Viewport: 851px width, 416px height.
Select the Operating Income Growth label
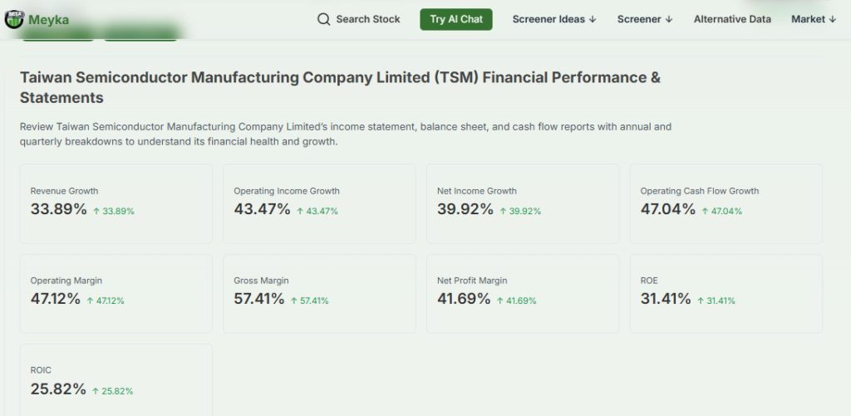click(287, 191)
